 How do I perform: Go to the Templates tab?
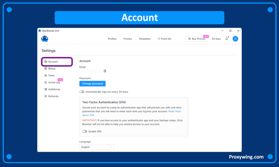coord(144,39)
